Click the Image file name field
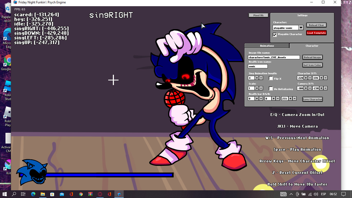 (273, 57)
